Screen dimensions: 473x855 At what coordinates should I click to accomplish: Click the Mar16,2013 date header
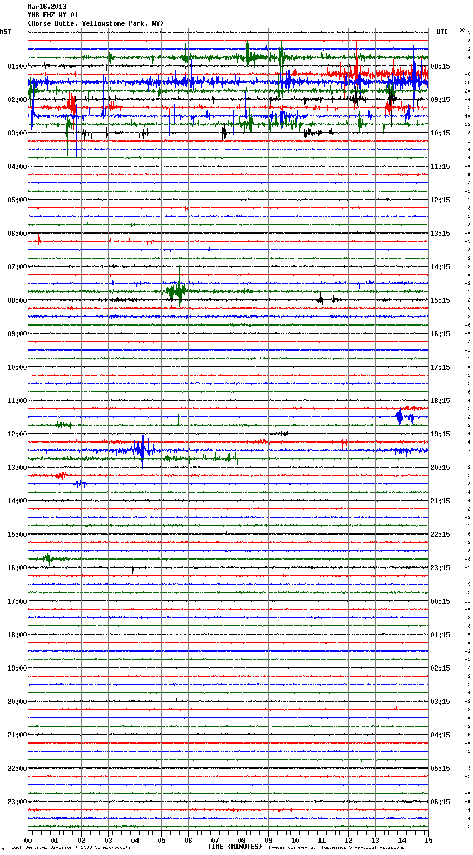click(47, 7)
